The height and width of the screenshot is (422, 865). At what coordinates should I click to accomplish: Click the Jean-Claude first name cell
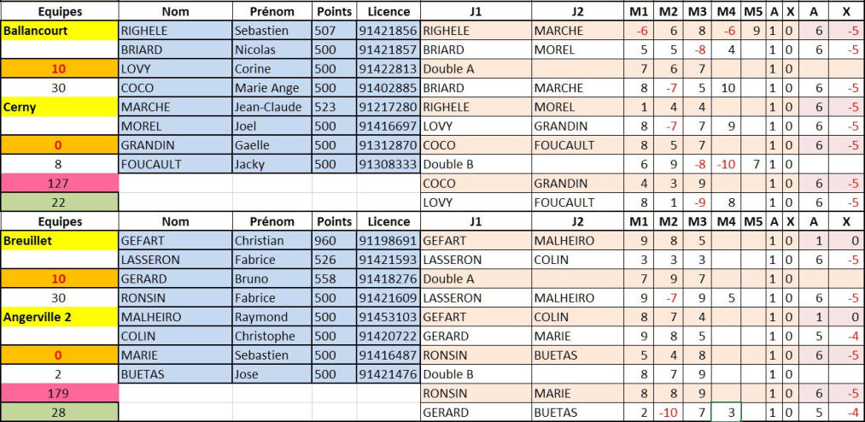pyautogui.click(x=272, y=107)
